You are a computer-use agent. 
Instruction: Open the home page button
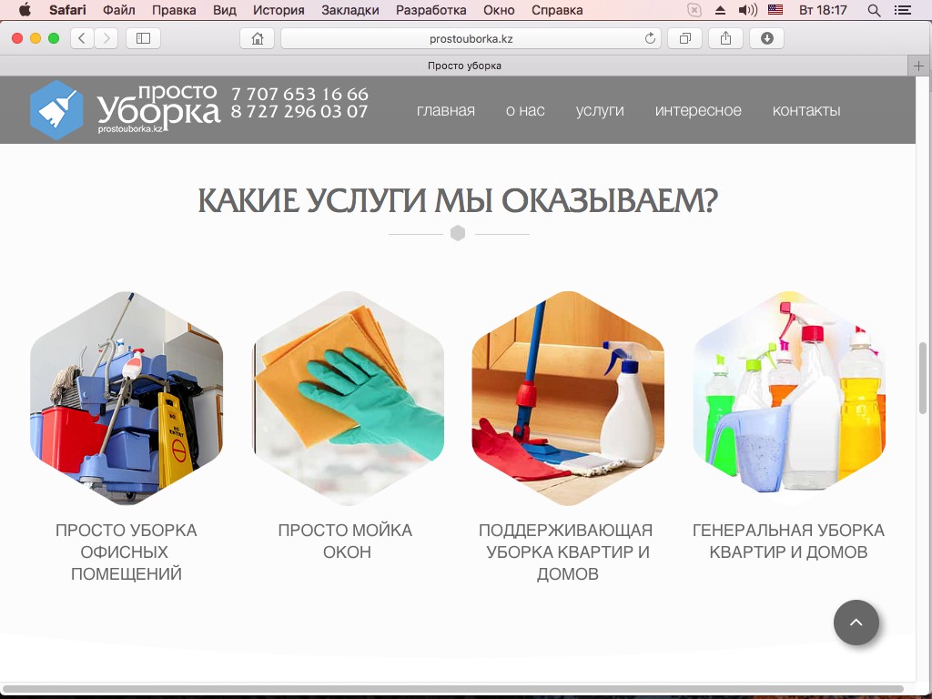(x=258, y=38)
